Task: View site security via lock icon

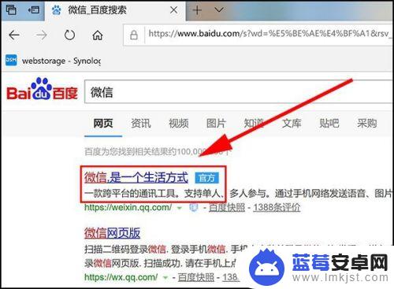Action: point(134,35)
